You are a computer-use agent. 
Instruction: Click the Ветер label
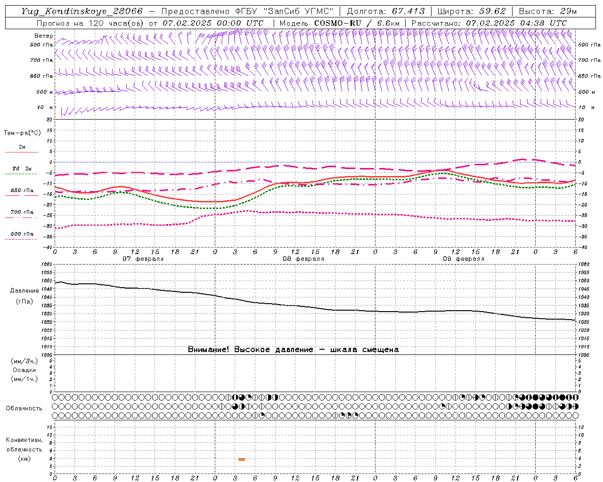coord(44,36)
